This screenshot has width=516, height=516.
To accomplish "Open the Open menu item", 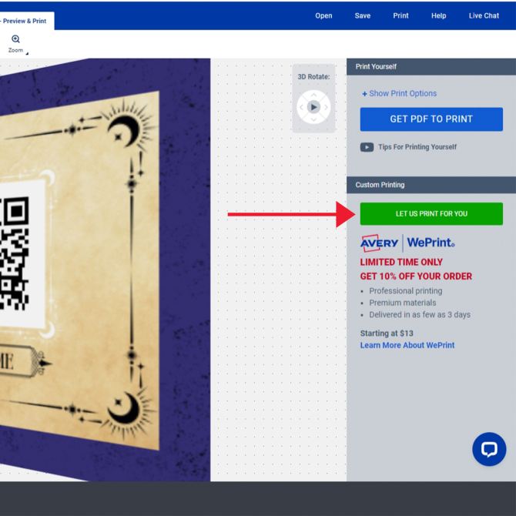I will tap(323, 15).
